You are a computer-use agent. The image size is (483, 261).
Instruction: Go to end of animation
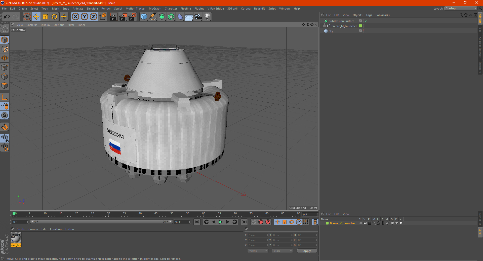[x=244, y=222]
